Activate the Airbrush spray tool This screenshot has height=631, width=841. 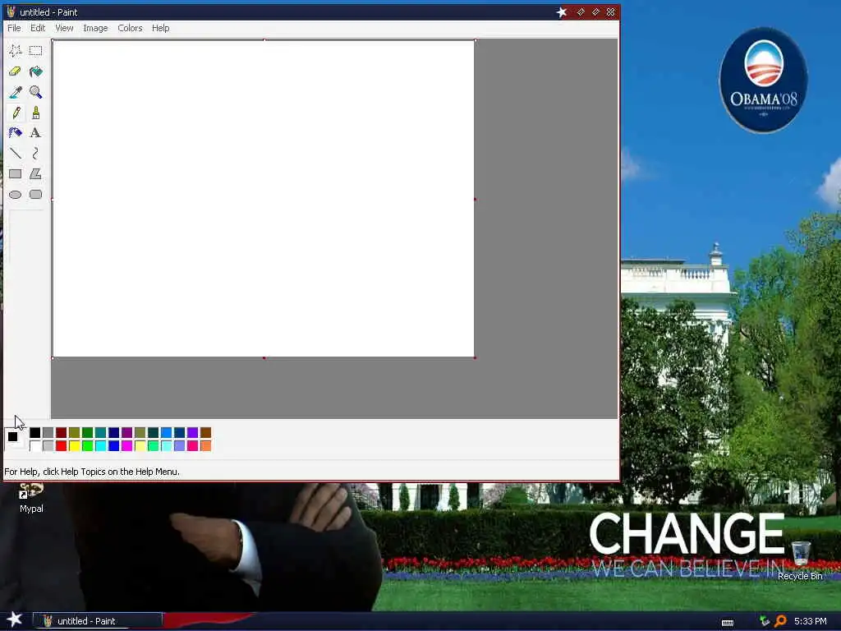[x=16, y=133]
